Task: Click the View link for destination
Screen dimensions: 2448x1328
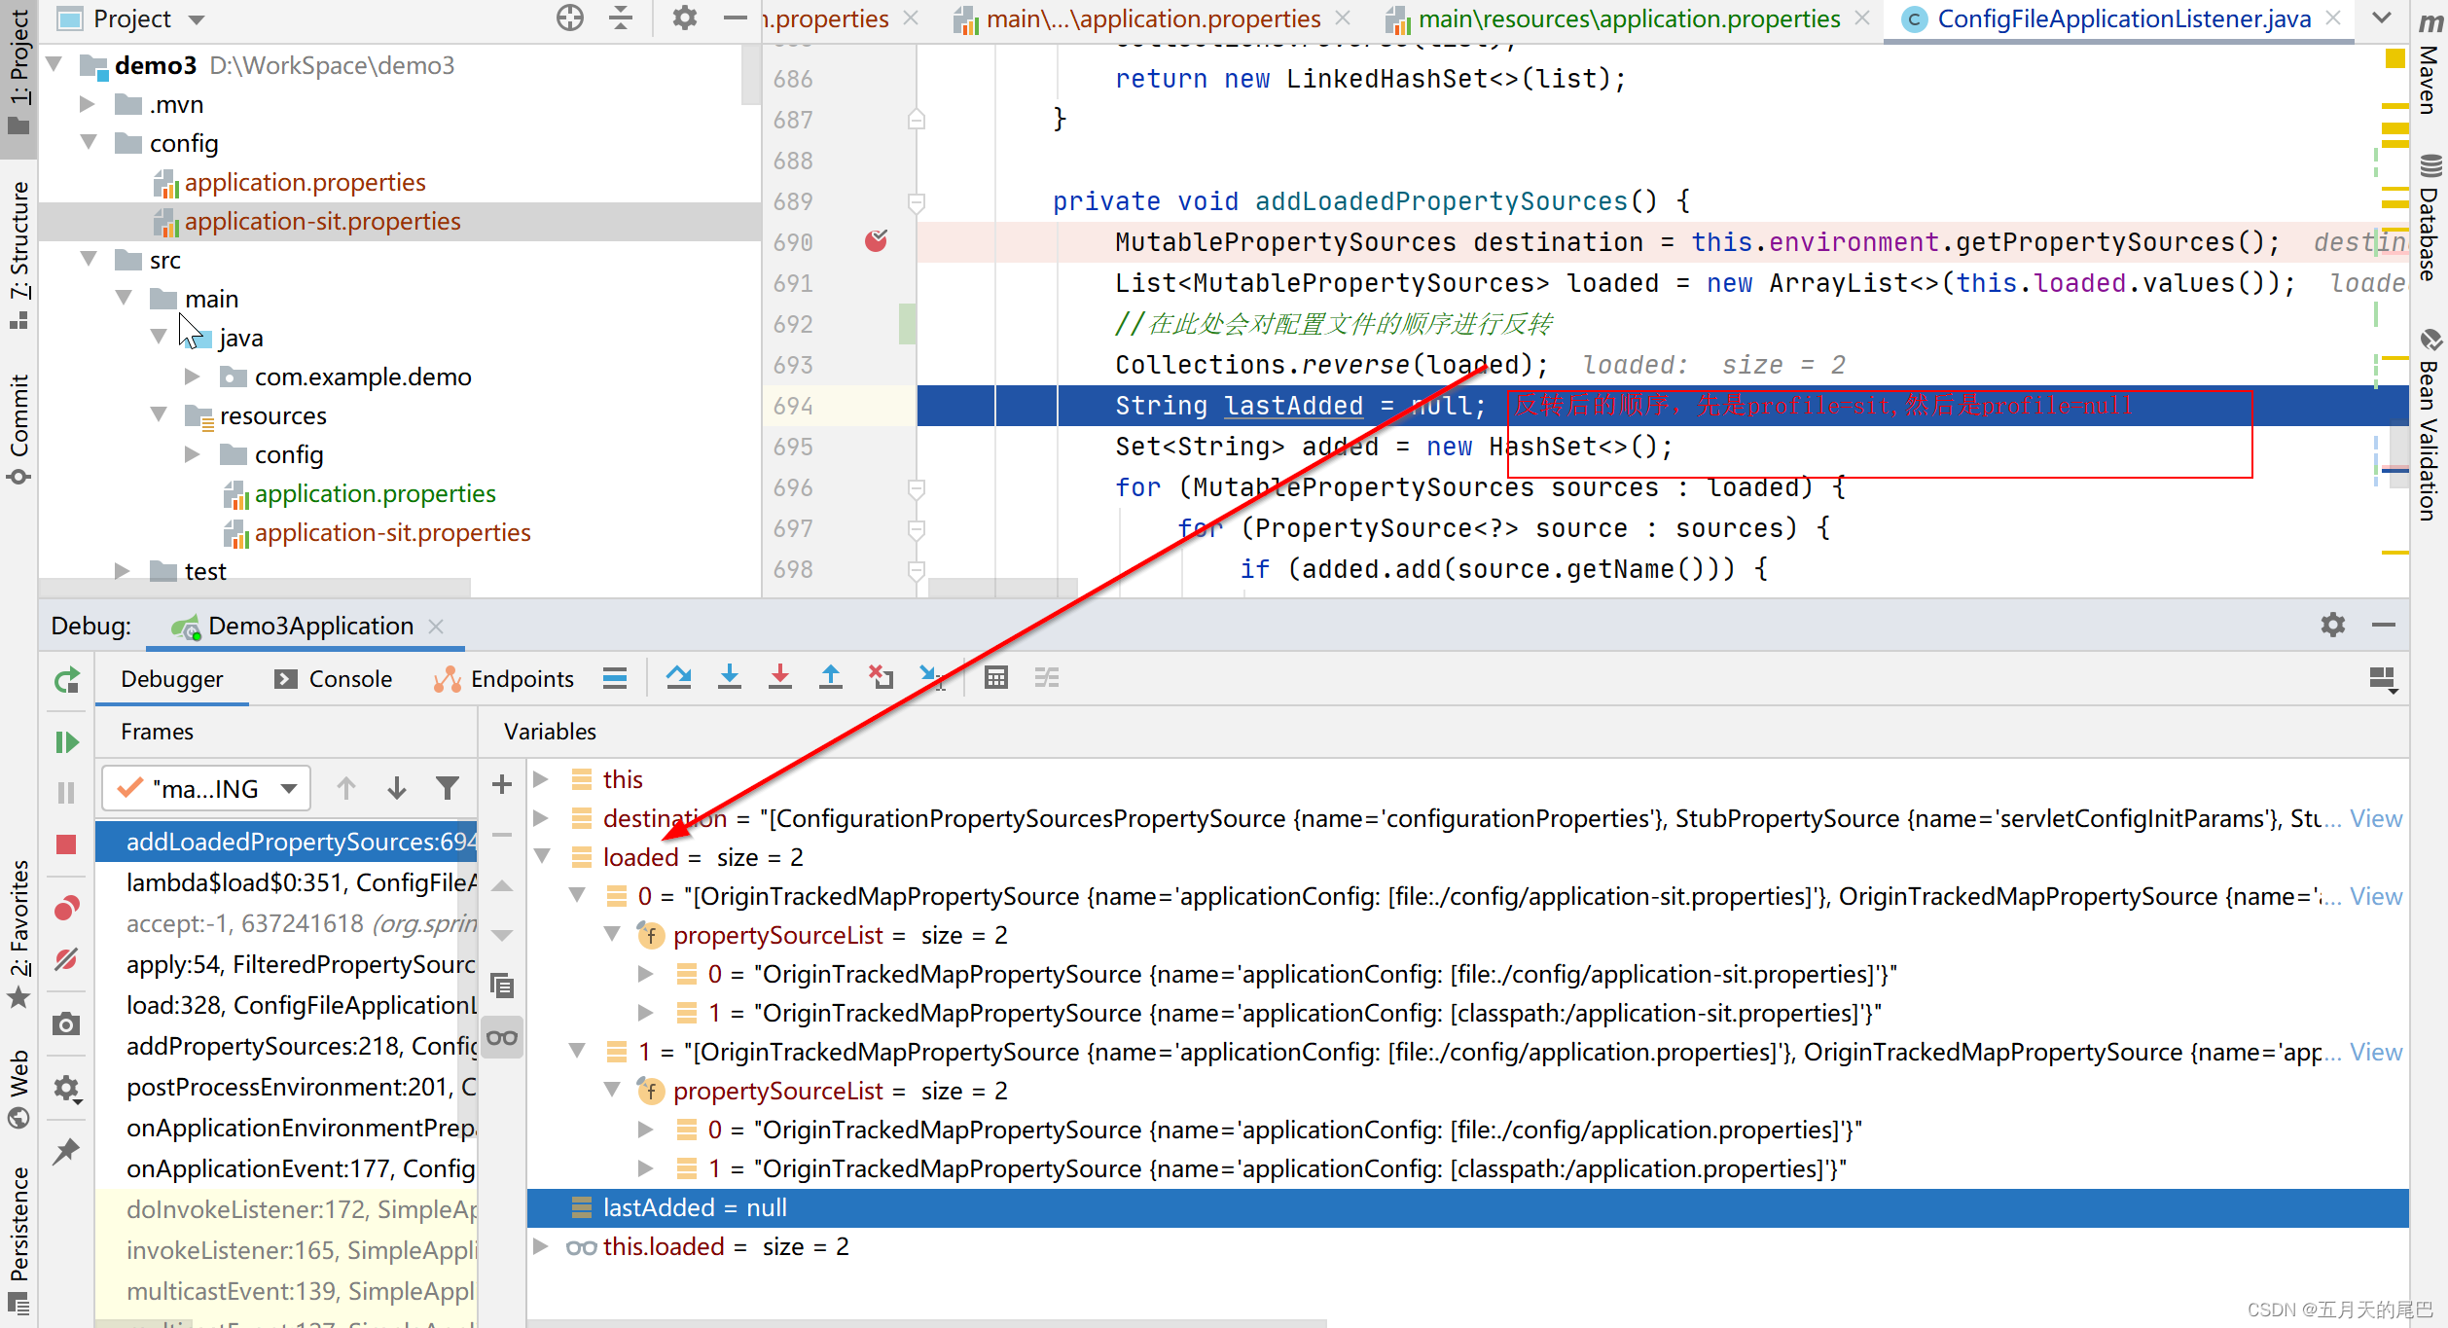Action: tap(2375, 818)
